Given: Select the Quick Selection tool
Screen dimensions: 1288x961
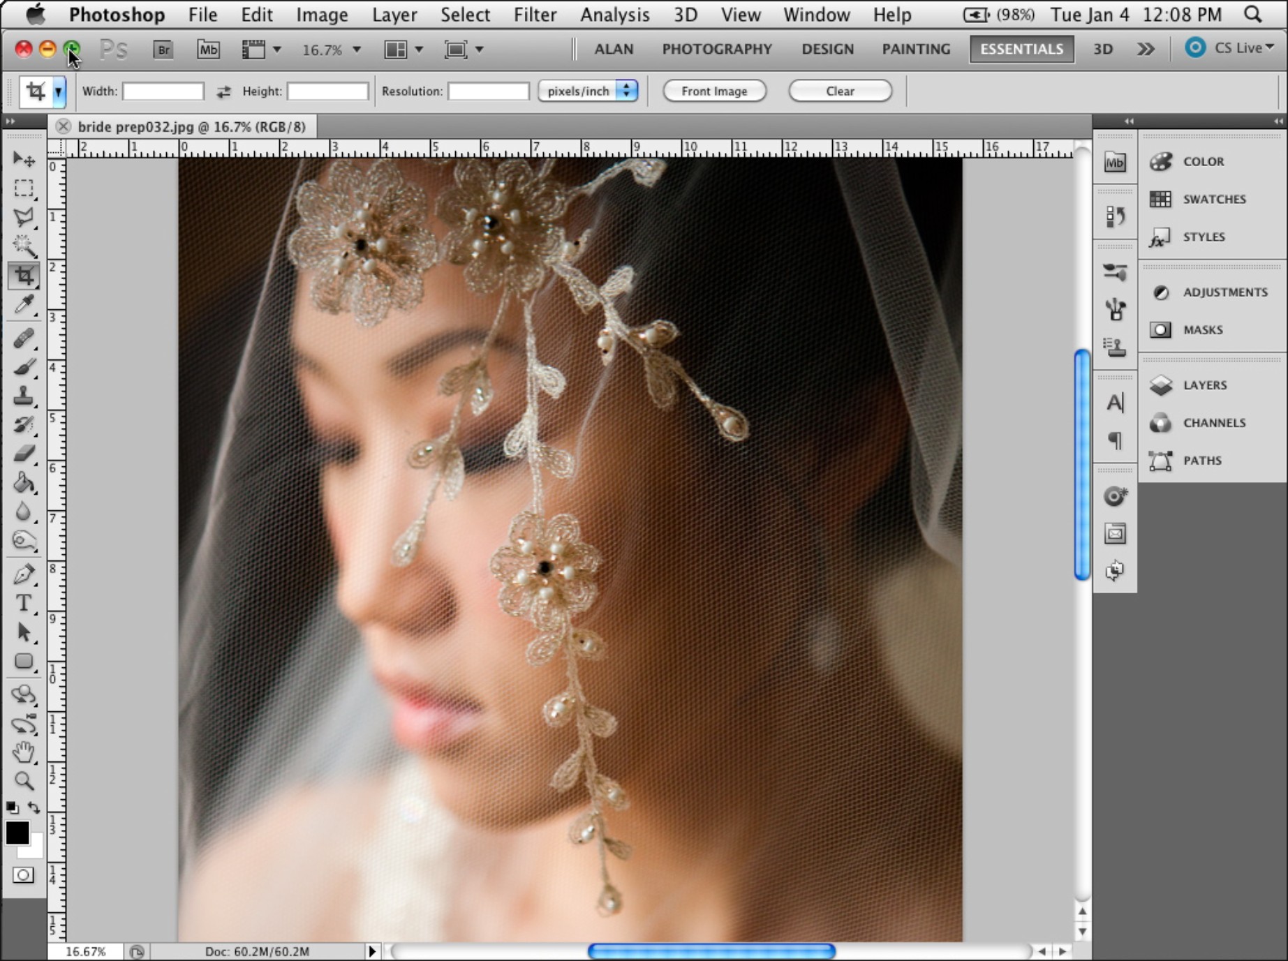Looking at the screenshot, I should pos(24,246).
